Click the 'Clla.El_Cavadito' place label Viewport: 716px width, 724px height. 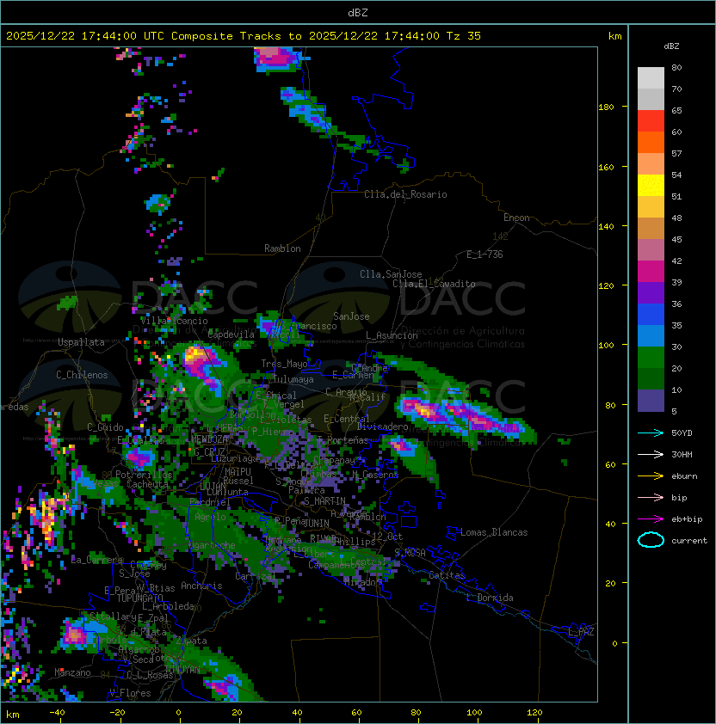[x=434, y=284]
